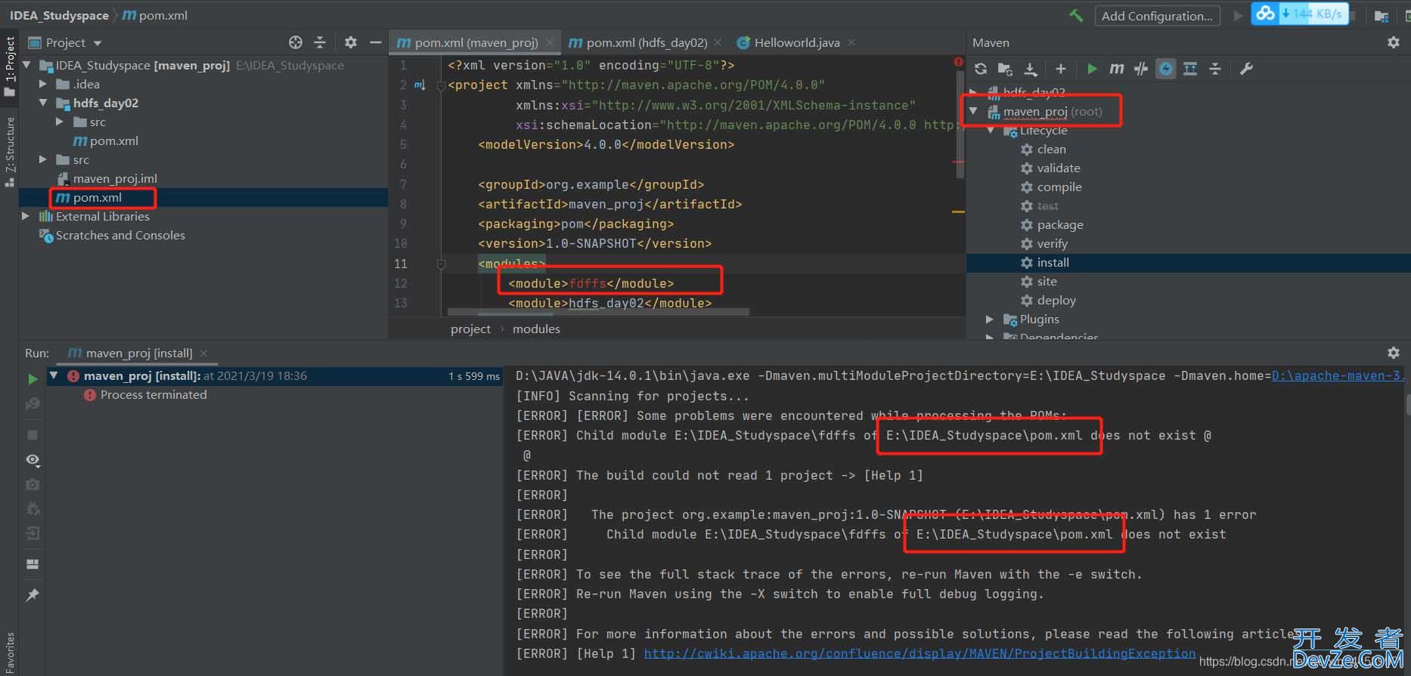Screen dimensions: 1411x676
Task: Add Maven project with plus icon
Action: [x=1061, y=69]
